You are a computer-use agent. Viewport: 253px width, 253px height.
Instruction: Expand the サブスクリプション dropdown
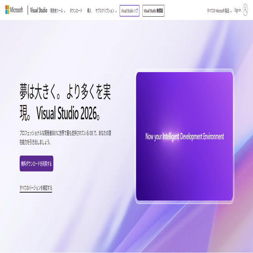(x=106, y=11)
